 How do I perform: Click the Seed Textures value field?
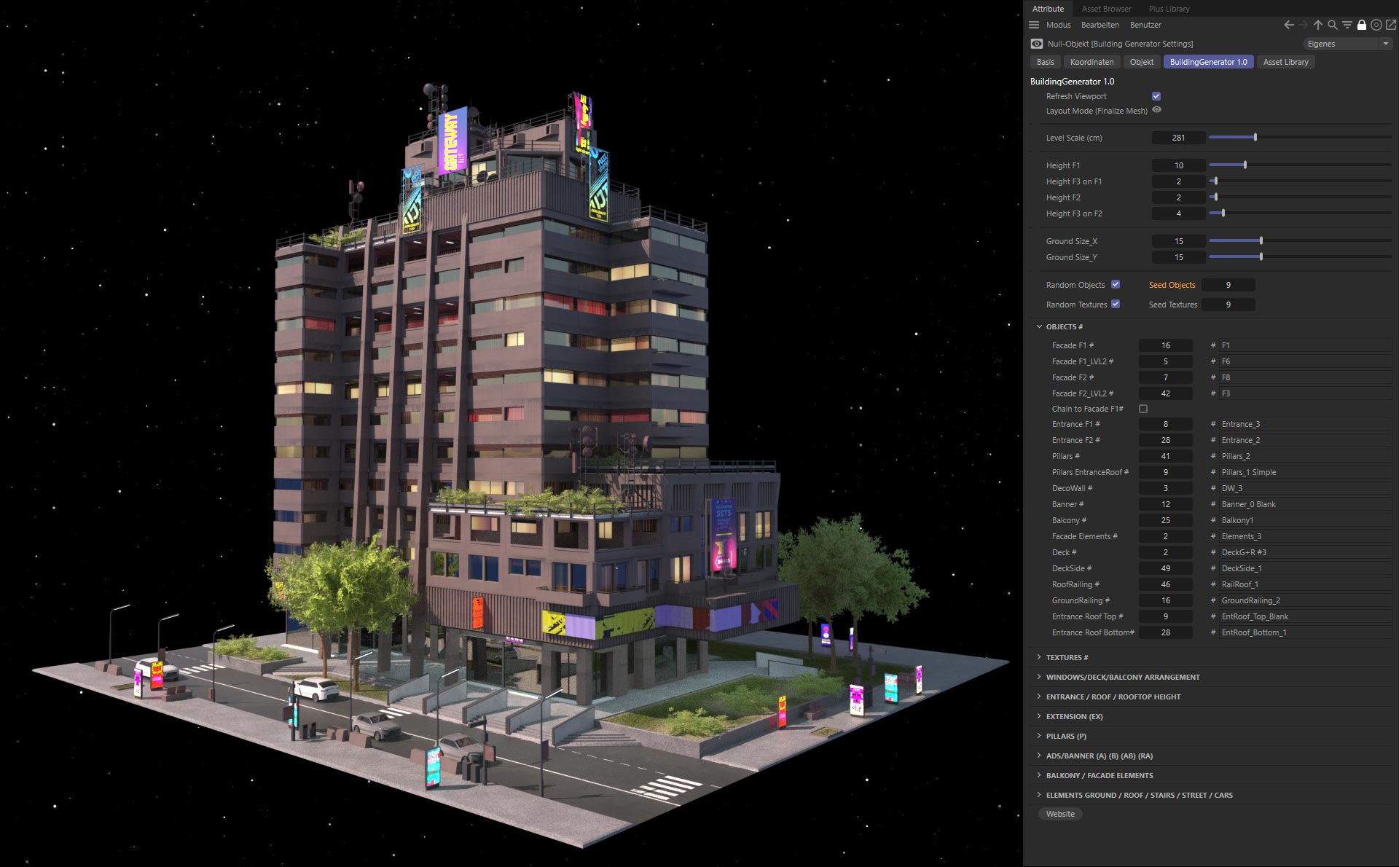click(x=1228, y=305)
